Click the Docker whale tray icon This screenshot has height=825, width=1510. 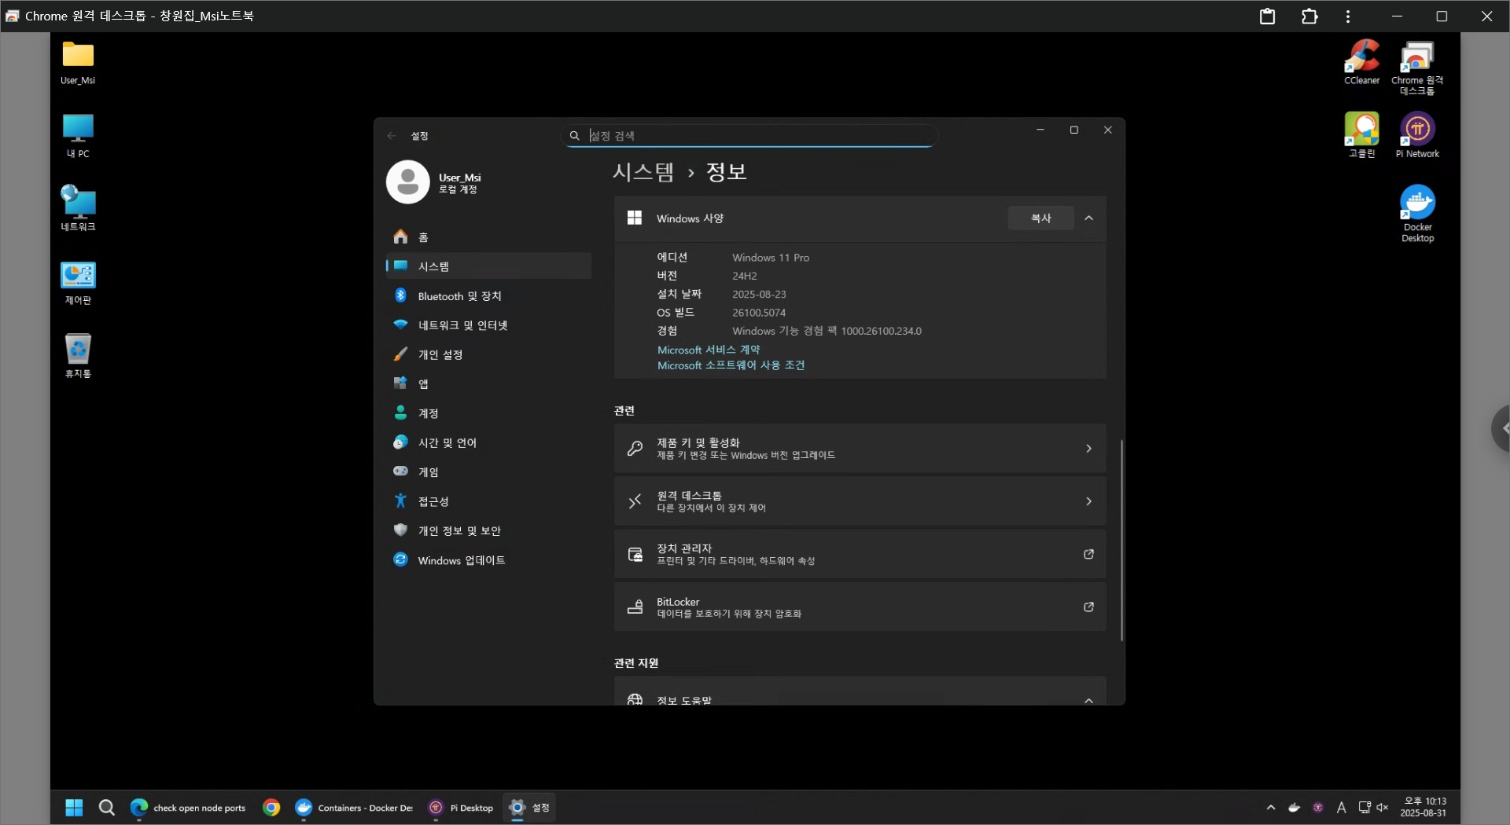pos(1295,808)
